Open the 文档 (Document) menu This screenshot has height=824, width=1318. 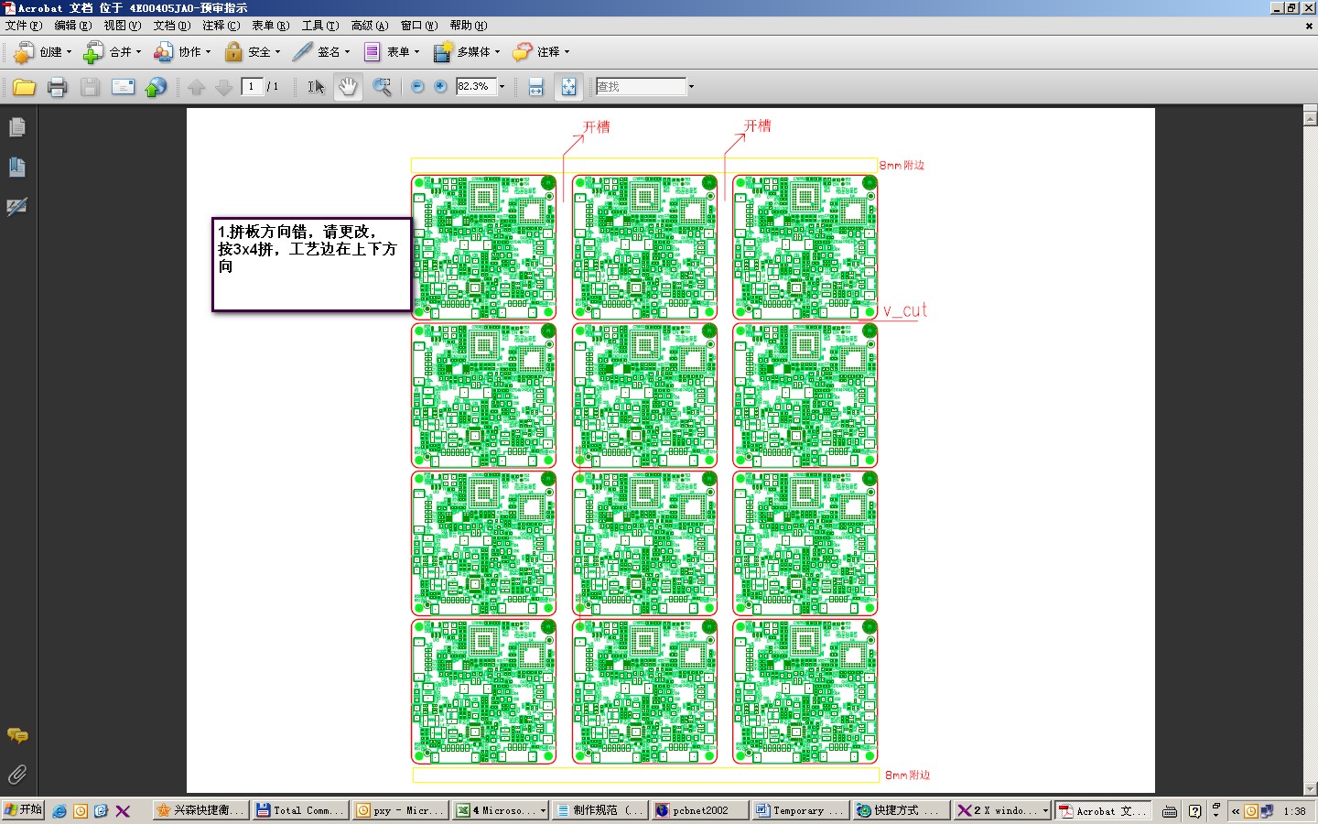(171, 26)
